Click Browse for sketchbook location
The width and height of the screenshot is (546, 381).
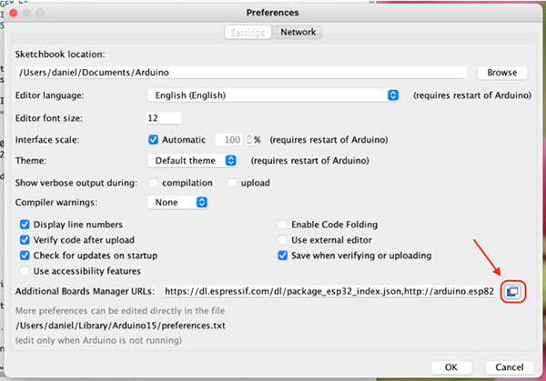(x=501, y=72)
